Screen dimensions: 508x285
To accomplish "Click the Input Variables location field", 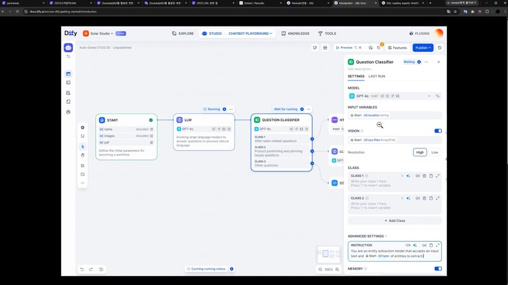I will (394, 115).
